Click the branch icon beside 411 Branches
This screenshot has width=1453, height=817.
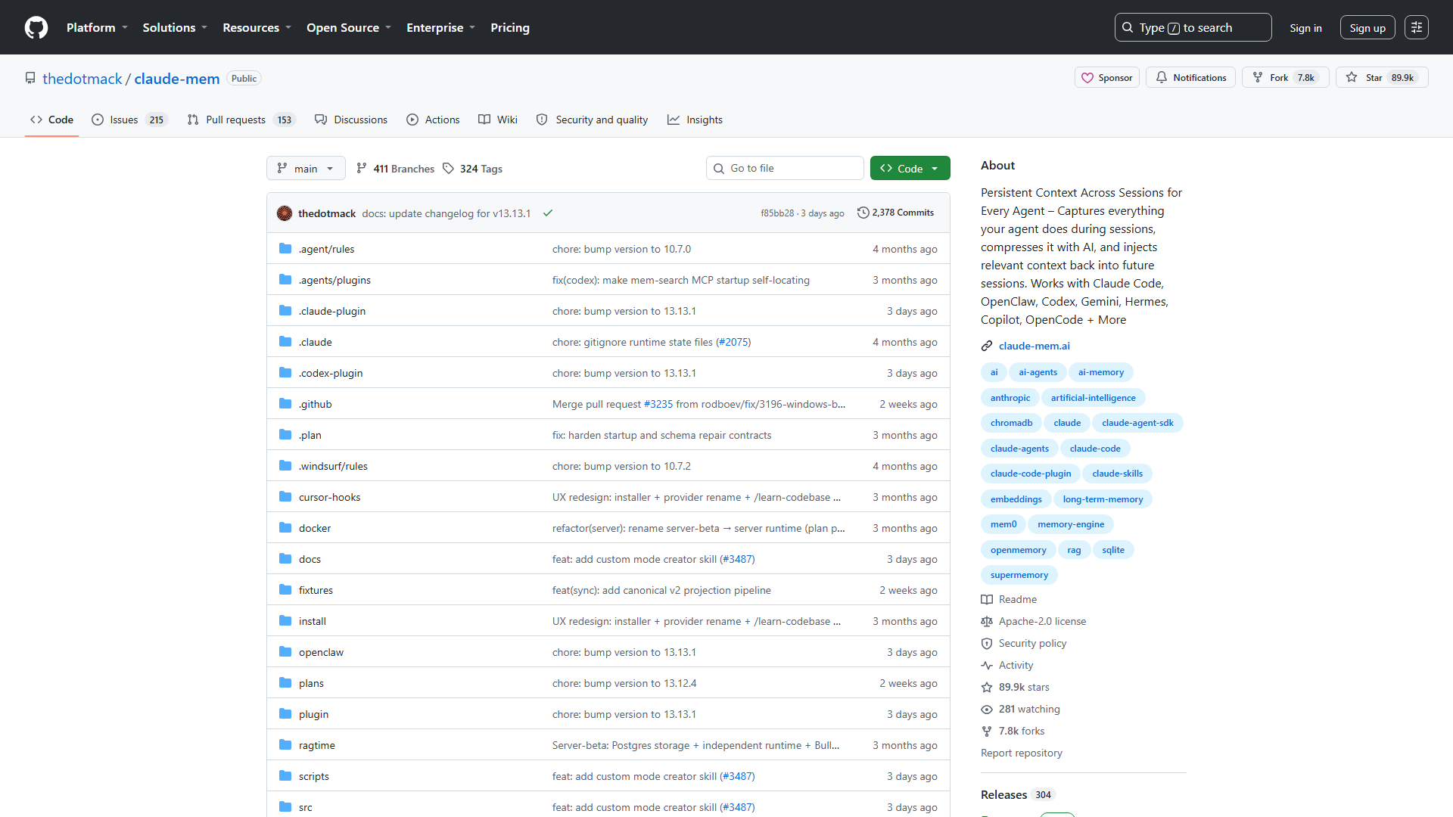pyautogui.click(x=362, y=169)
